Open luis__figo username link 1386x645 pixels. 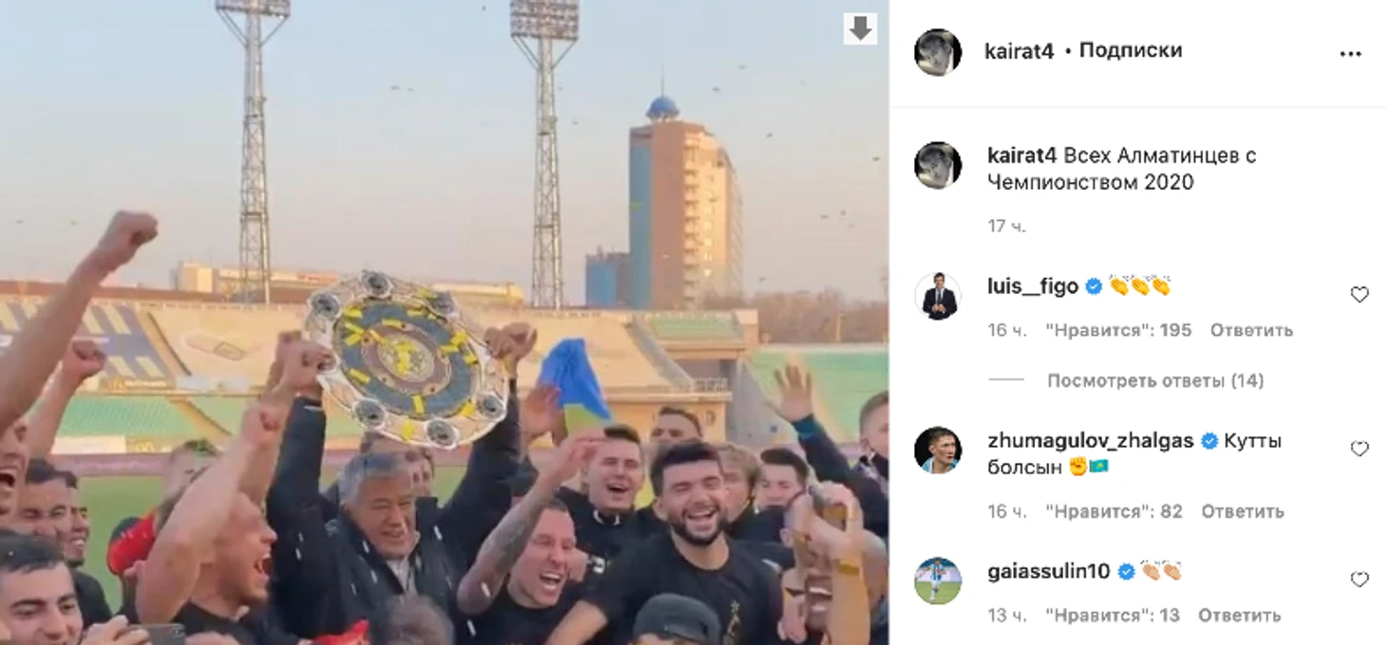[x=1033, y=286]
